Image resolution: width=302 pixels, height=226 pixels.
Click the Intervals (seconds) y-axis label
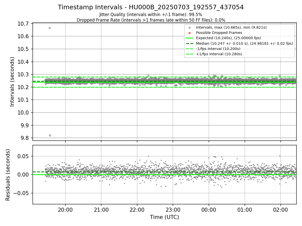[x=12, y=82]
